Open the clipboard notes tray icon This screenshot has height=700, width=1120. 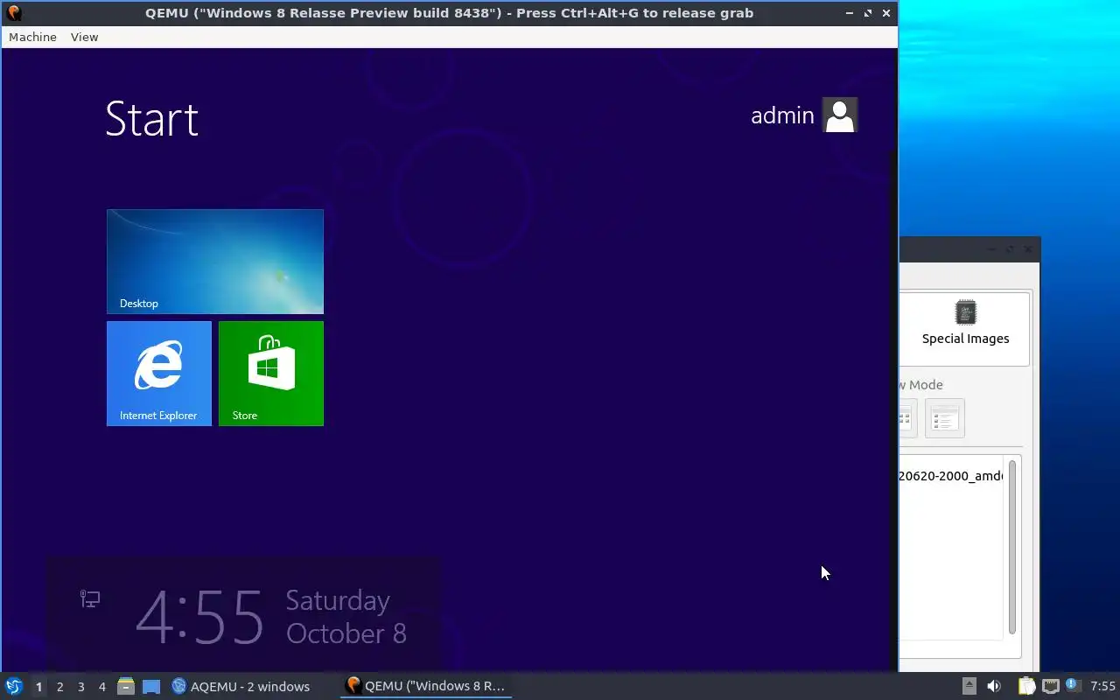pyautogui.click(x=1026, y=686)
